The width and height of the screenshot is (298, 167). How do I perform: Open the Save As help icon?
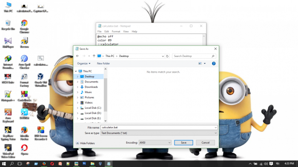pyautogui.click(x=214, y=64)
